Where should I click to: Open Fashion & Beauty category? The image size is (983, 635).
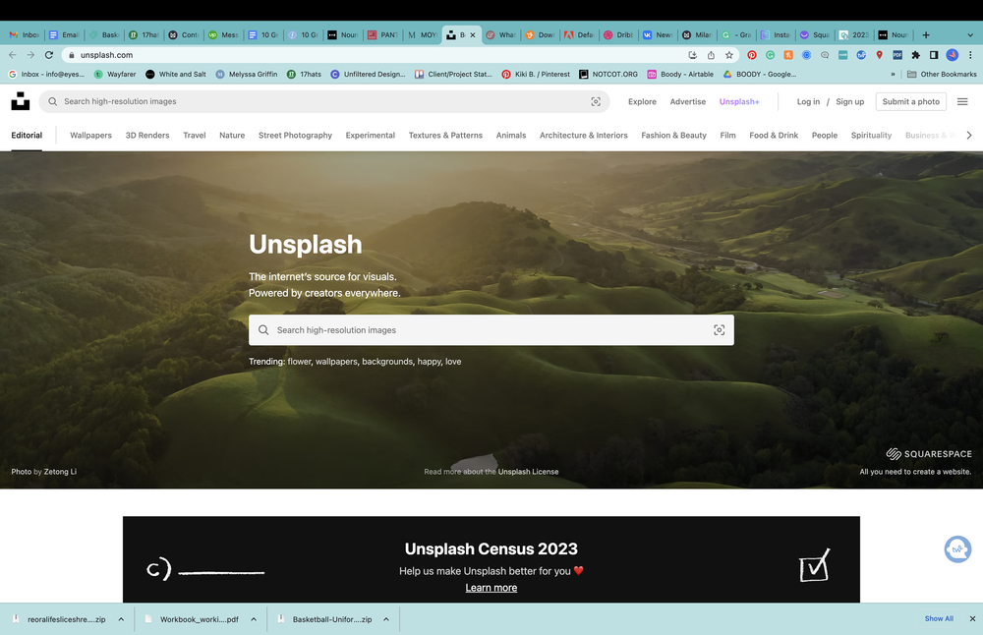(x=674, y=135)
